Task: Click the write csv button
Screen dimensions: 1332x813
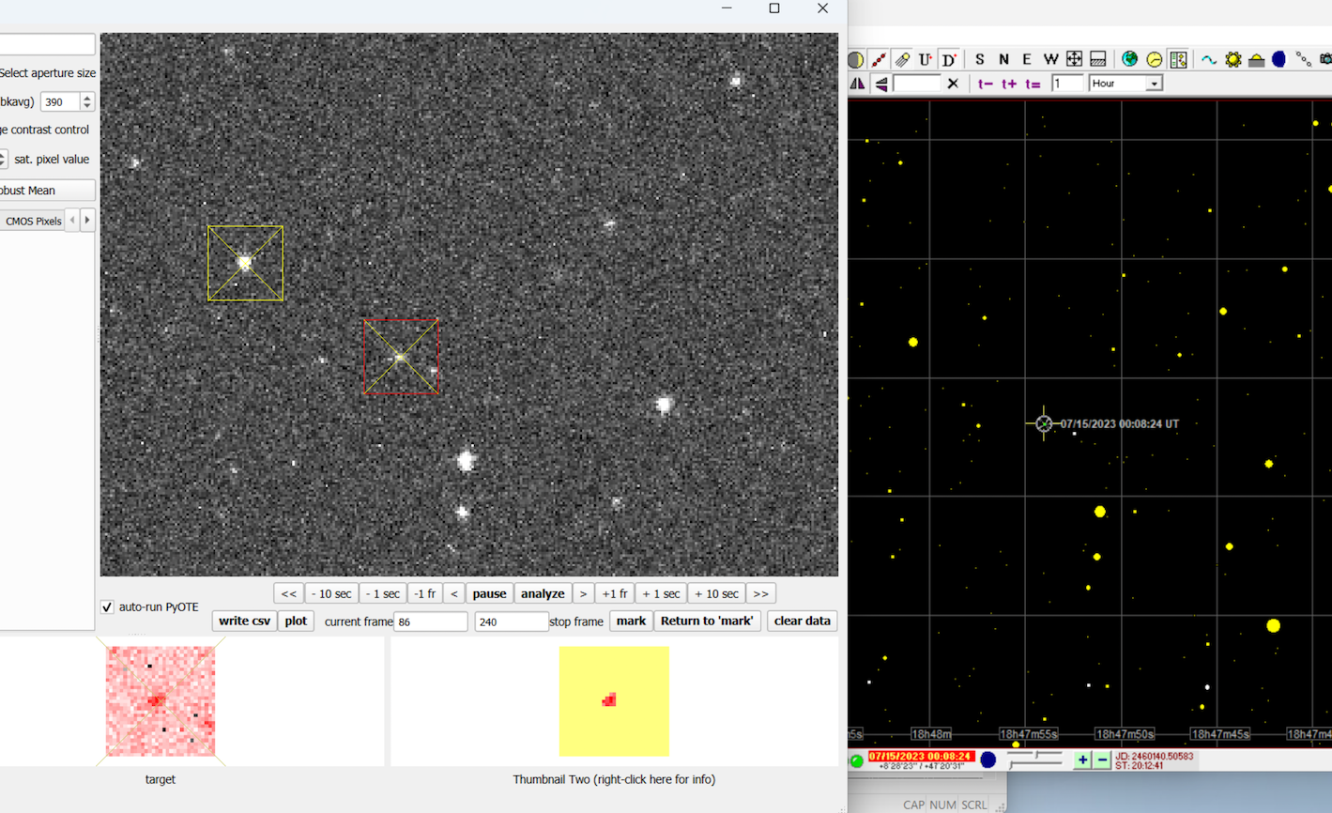Action: click(x=244, y=621)
